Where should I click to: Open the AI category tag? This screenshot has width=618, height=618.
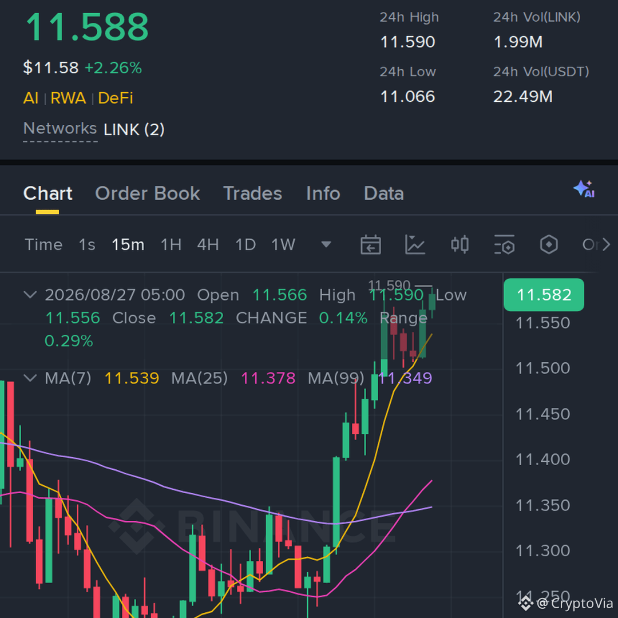pyautogui.click(x=31, y=98)
